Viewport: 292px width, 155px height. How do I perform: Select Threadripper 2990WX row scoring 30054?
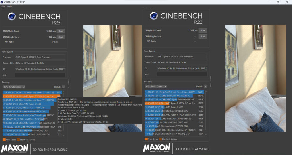174,92
